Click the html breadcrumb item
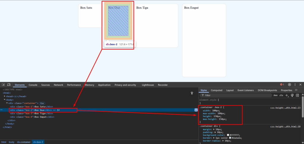304x144 pixels. pyautogui.click(x=4, y=142)
